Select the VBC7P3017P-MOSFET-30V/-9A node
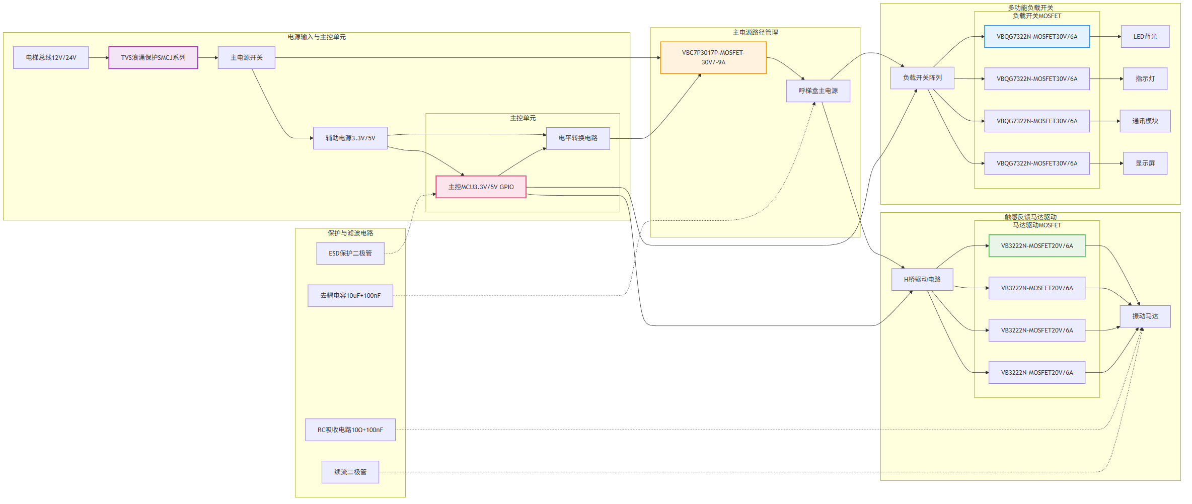Screen dimensions: 1192x504 pos(713,58)
